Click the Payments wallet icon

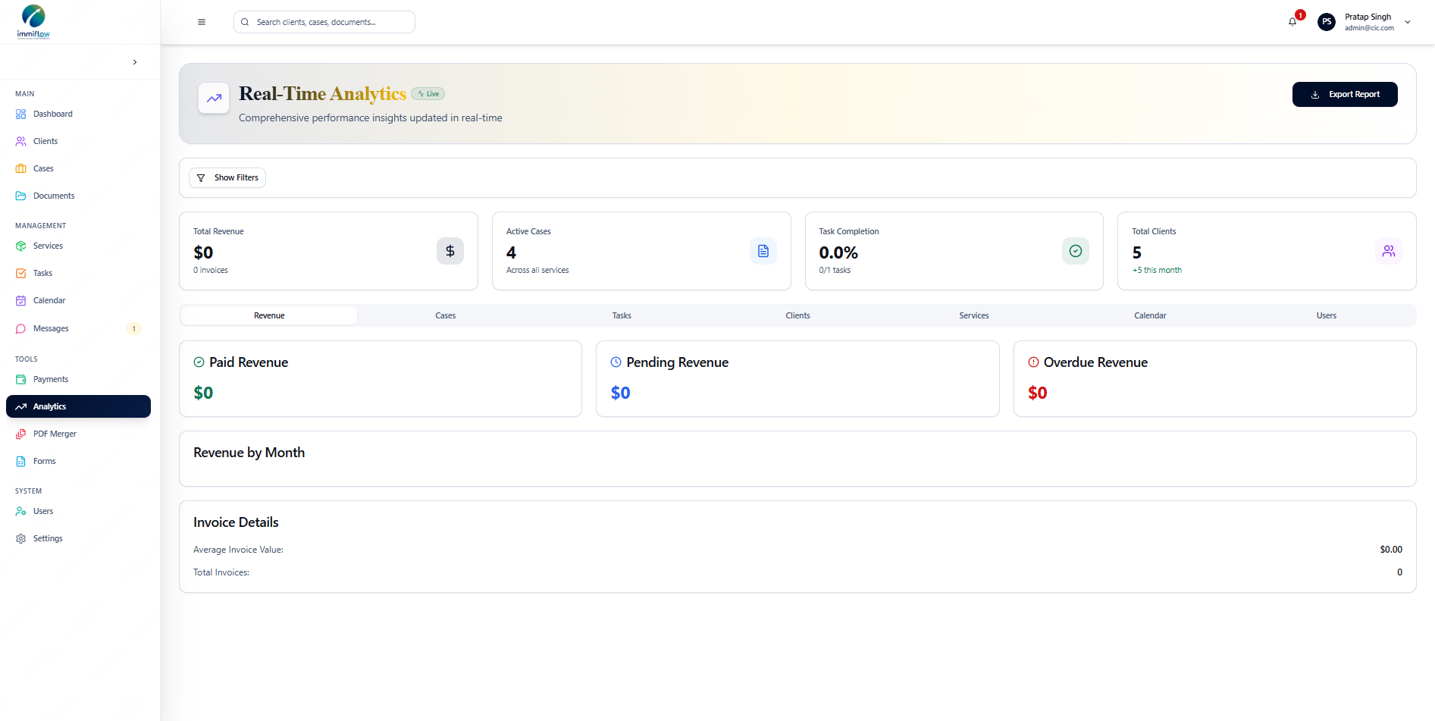pyautogui.click(x=21, y=379)
